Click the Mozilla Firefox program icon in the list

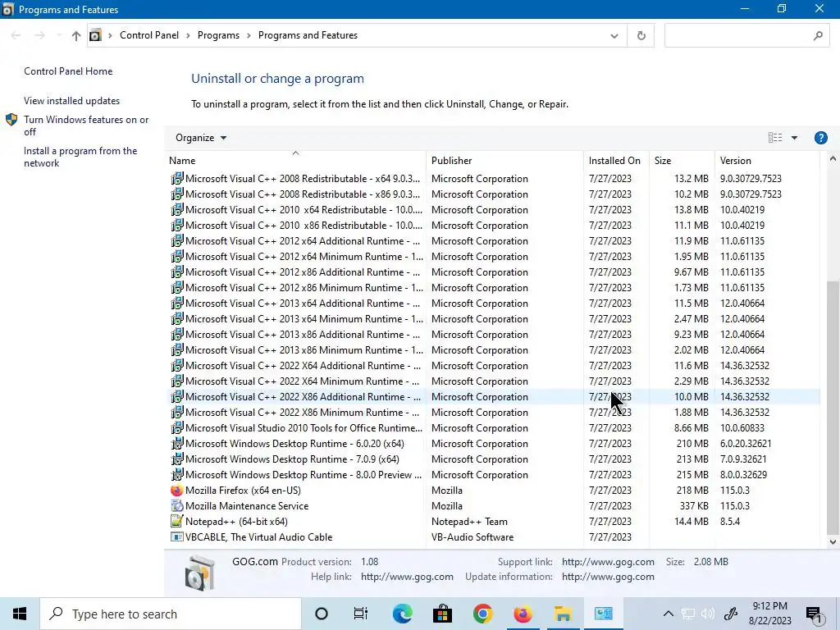point(177,491)
